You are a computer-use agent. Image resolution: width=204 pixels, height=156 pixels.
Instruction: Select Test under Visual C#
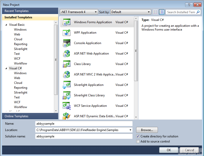[17, 97]
